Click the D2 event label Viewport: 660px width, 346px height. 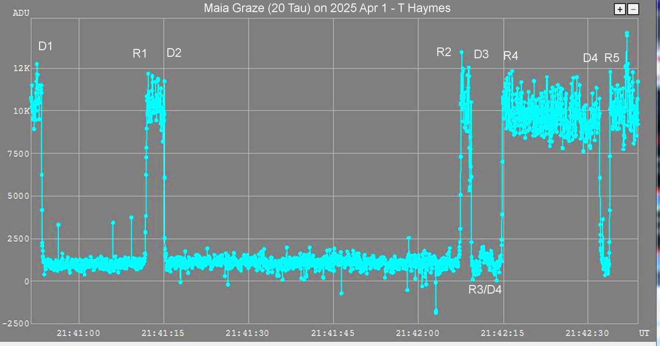[x=174, y=53]
